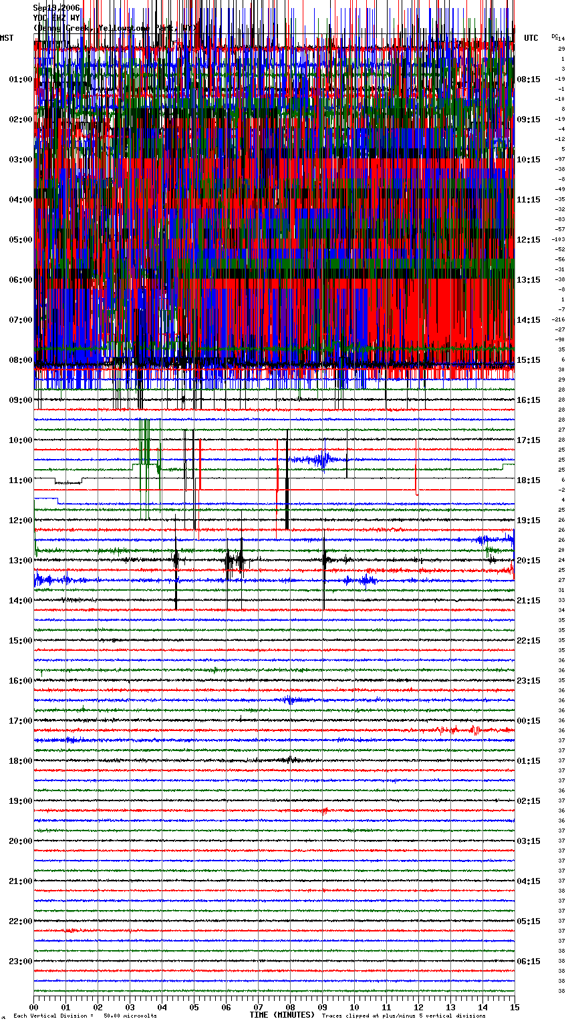
Task: Click the 15:15 UTC time label
Action: (x=529, y=360)
